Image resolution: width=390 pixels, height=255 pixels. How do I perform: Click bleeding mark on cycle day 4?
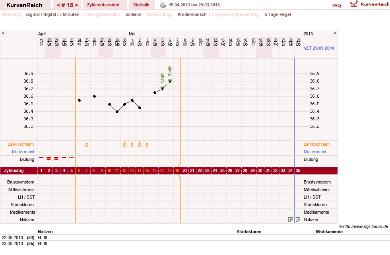point(64,158)
